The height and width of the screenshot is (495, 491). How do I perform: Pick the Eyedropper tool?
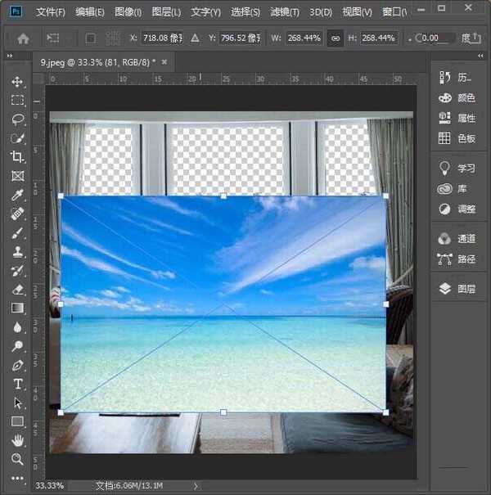tap(17, 195)
